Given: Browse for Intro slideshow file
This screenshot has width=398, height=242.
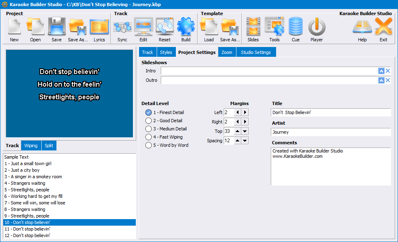Looking at the screenshot, I should point(381,71).
